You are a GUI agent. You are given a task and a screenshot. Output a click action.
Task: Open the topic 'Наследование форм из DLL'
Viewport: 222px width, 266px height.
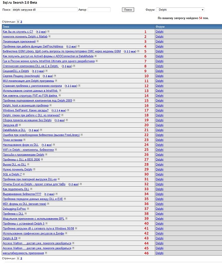tap(21, 145)
